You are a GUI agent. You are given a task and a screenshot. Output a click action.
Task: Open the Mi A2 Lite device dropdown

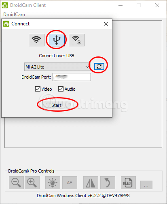tap(57, 67)
